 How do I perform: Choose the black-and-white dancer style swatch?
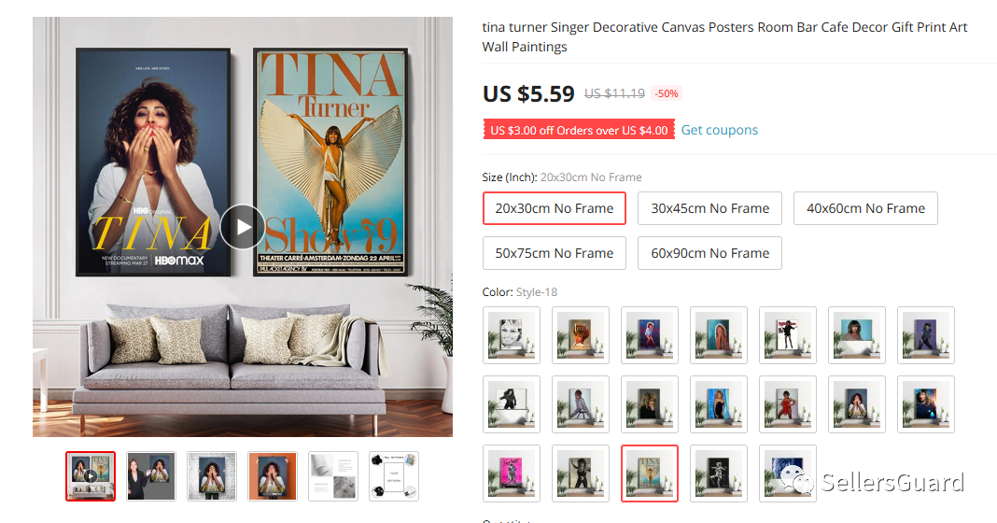pos(719,474)
